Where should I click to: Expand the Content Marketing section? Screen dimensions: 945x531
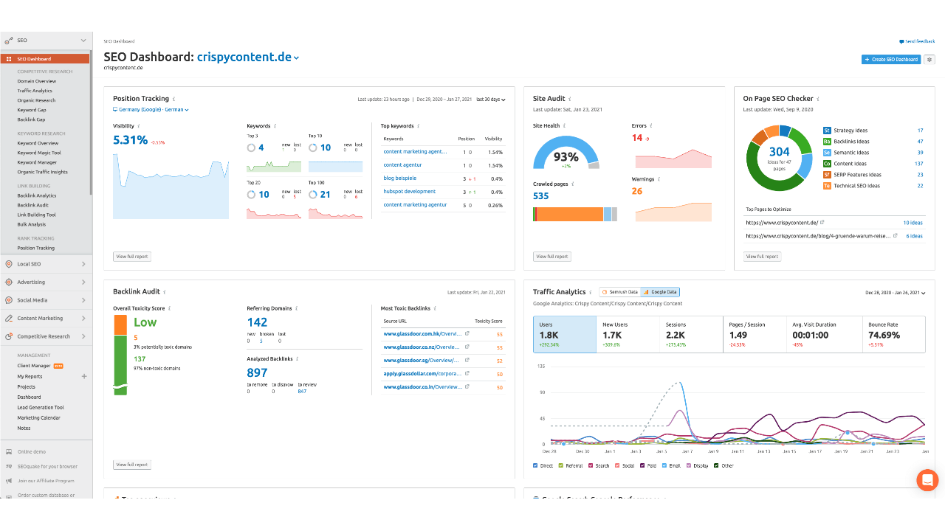46,318
